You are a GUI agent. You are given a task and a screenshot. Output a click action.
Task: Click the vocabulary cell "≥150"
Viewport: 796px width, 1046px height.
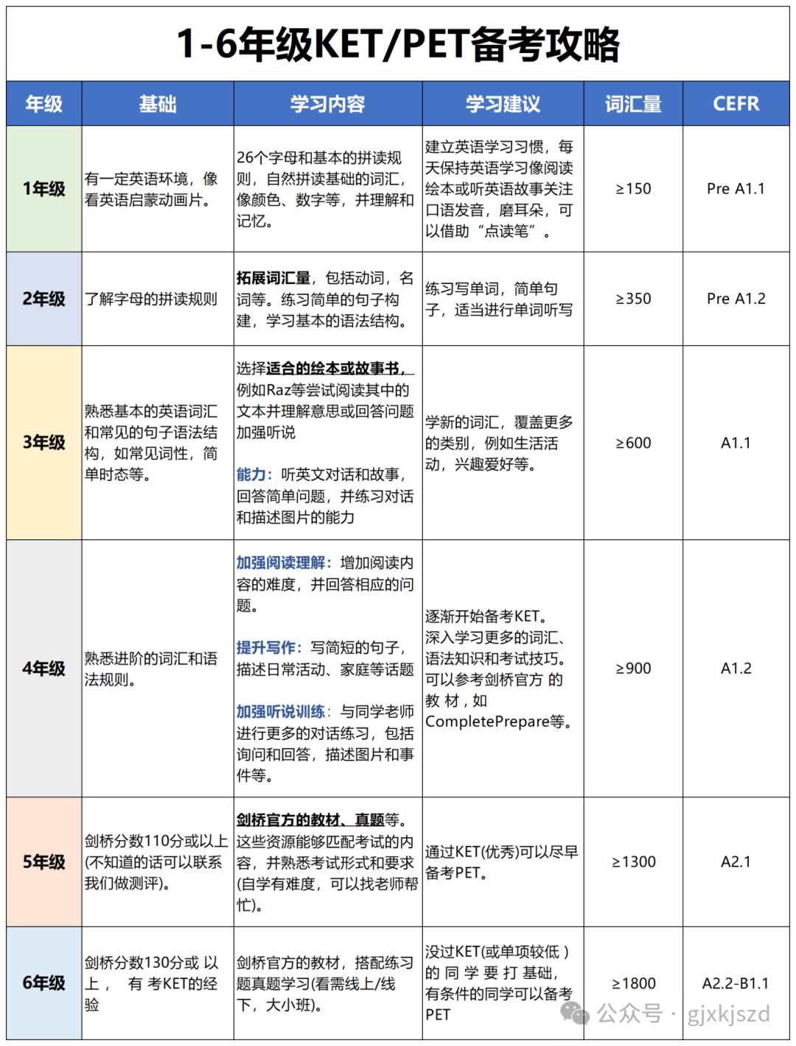click(x=634, y=189)
